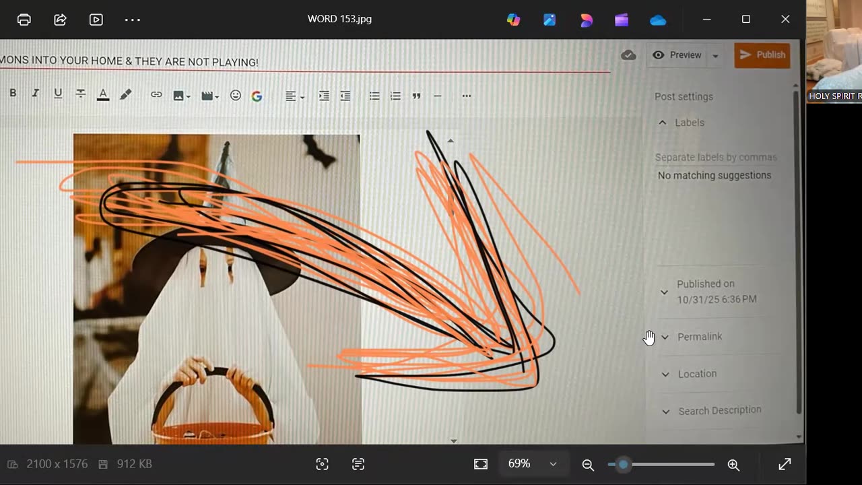Toggle the block quote formatting

pyautogui.click(x=416, y=96)
